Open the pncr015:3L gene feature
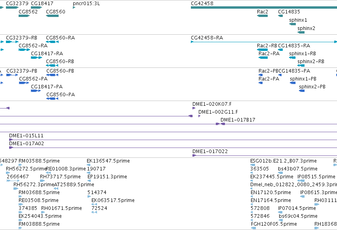337x230 pixels. point(74,7)
